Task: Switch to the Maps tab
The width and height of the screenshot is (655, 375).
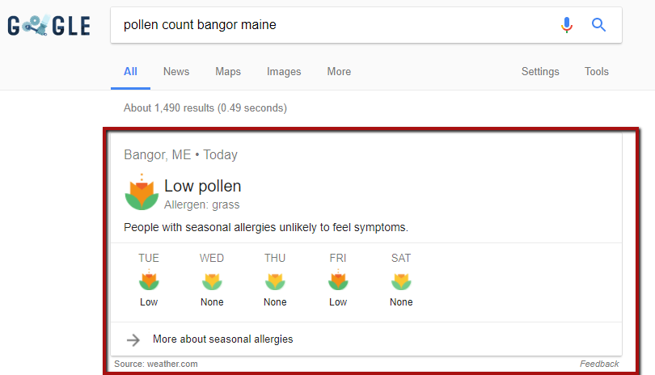Action: (x=228, y=71)
